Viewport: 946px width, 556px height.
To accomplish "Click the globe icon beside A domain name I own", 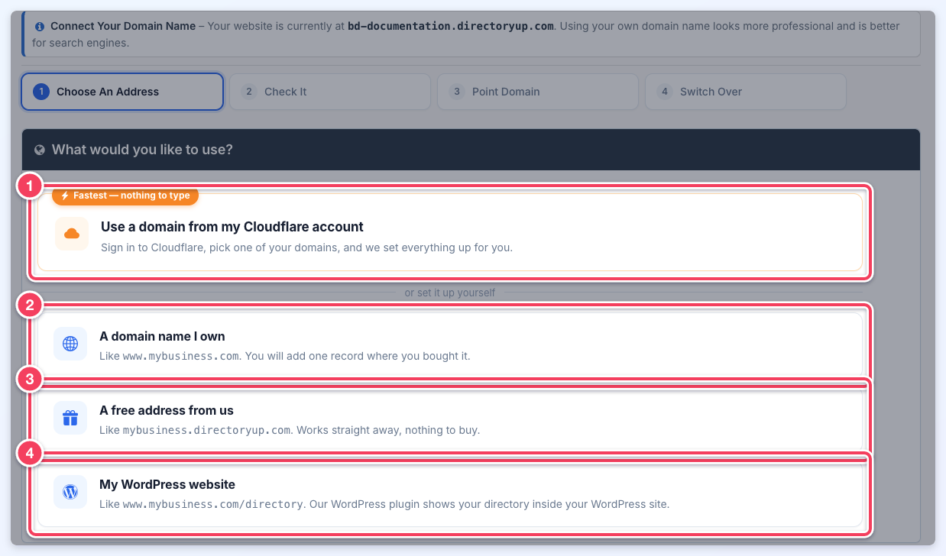I will click(x=70, y=344).
